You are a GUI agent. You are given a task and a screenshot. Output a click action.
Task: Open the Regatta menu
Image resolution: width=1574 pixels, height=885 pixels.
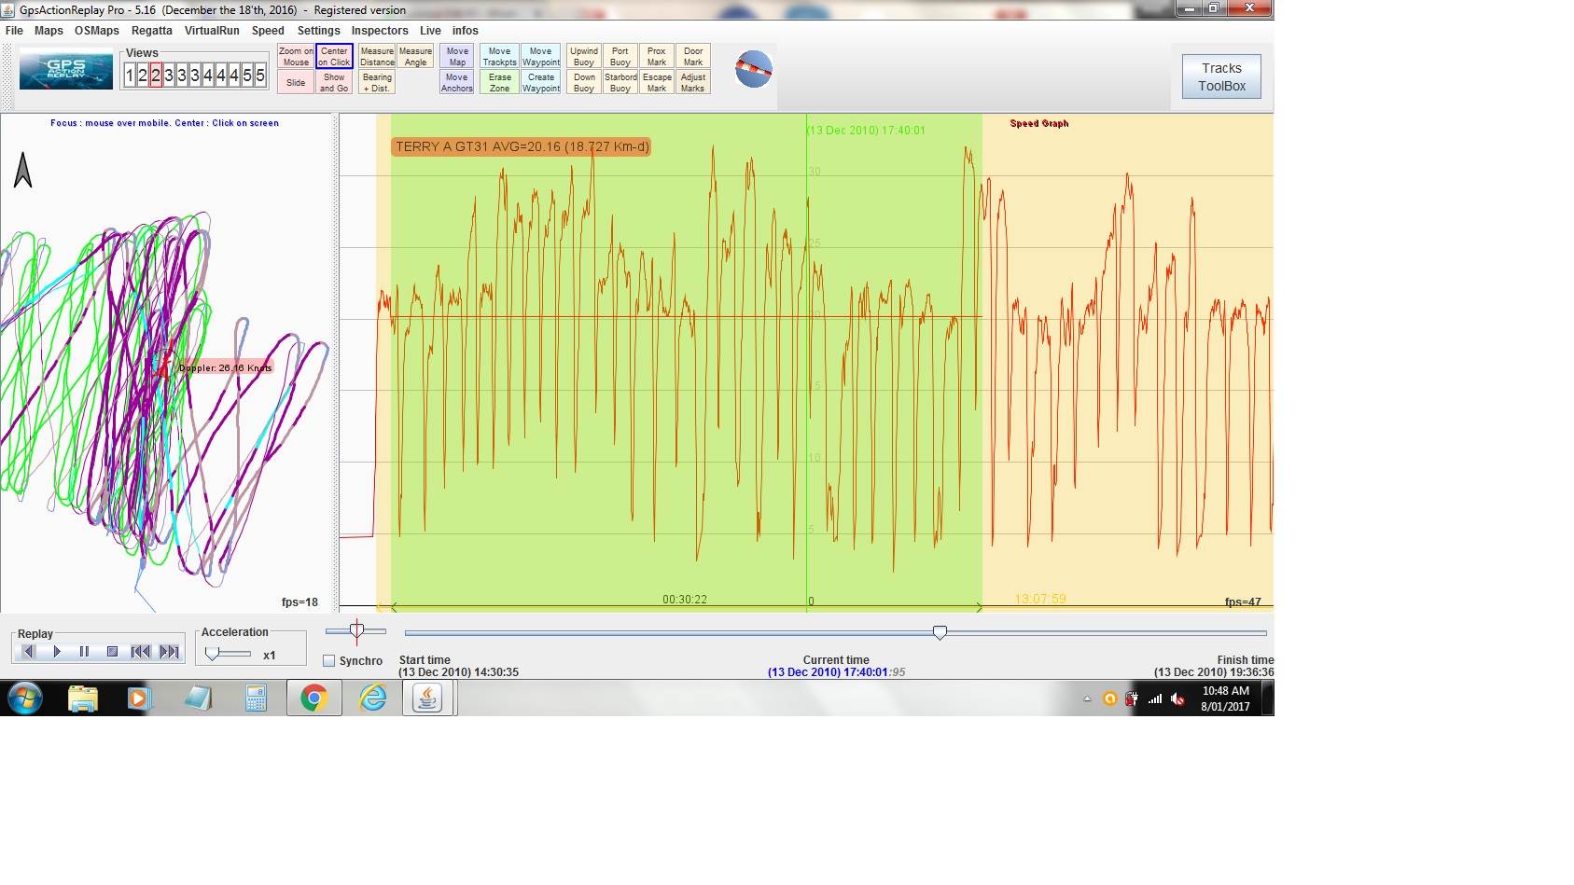tap(151, 31)
